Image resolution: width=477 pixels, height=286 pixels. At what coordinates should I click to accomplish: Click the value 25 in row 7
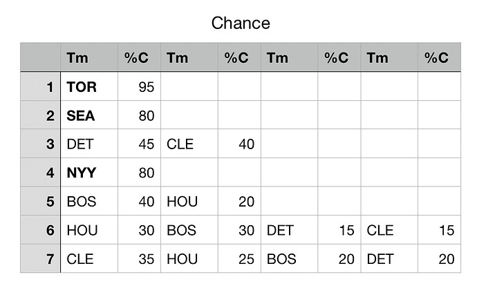tap(239, 258)
